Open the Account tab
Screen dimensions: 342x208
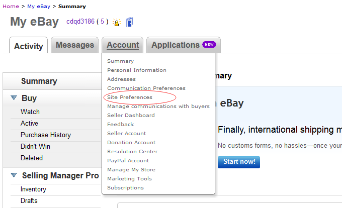pos(123,45)
